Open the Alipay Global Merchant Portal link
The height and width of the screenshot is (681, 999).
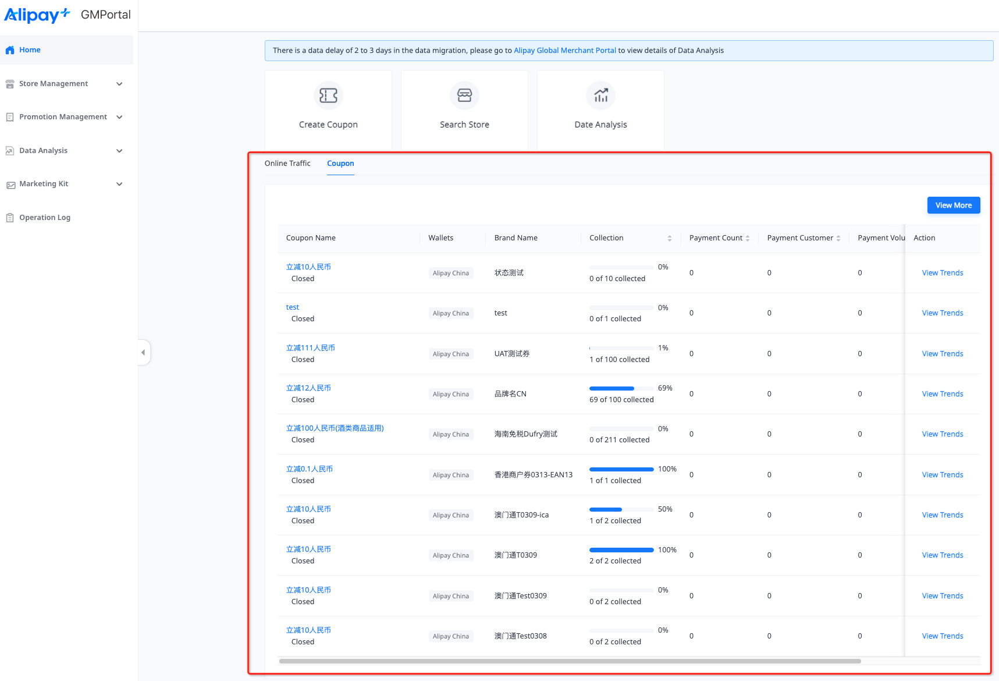564,51
